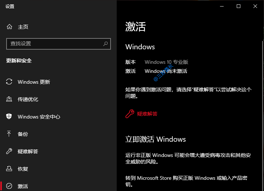
Task: Focus the 查找设置 search box
Action: 59,44
